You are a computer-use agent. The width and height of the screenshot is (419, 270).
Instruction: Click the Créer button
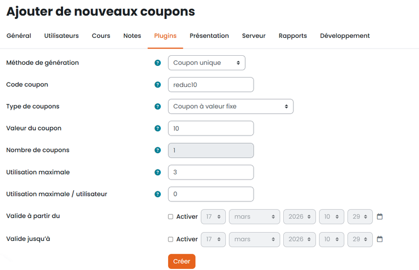click(182, 262)
